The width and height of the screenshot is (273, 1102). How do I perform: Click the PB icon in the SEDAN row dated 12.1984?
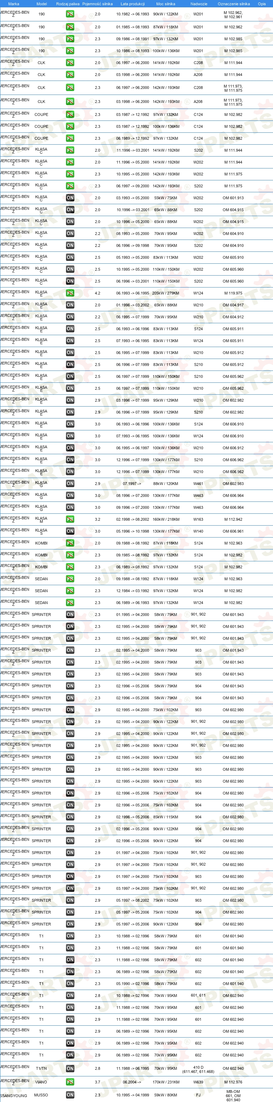click(x=70, y=591)
